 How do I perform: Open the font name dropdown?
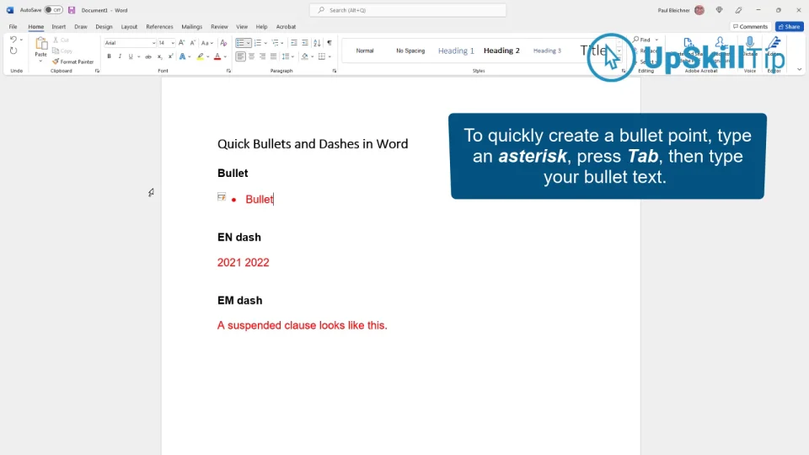point(153,43)
